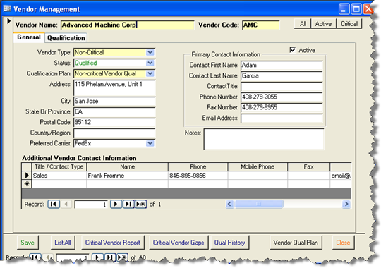The height and width of the screenshot is (268, 381).
Task: Open Vendor Qual Plan
Action: tap(296, 243)
